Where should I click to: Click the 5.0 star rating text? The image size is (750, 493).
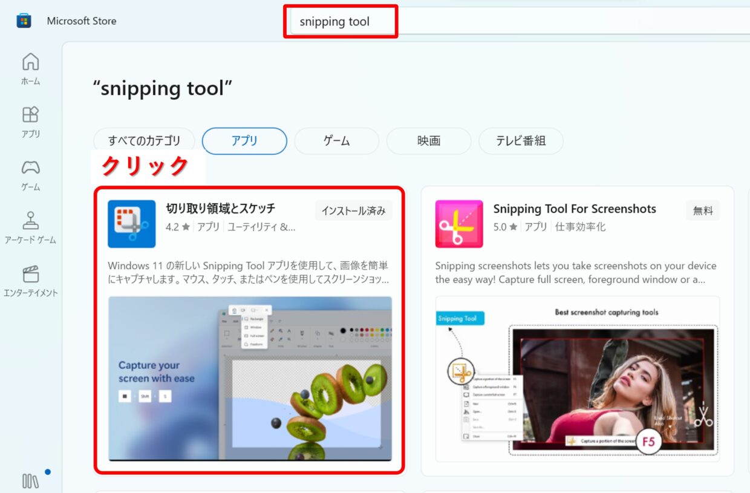(506, 227)
